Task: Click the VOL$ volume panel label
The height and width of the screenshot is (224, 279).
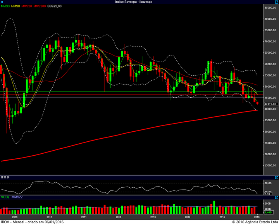Action: point(5,198)
